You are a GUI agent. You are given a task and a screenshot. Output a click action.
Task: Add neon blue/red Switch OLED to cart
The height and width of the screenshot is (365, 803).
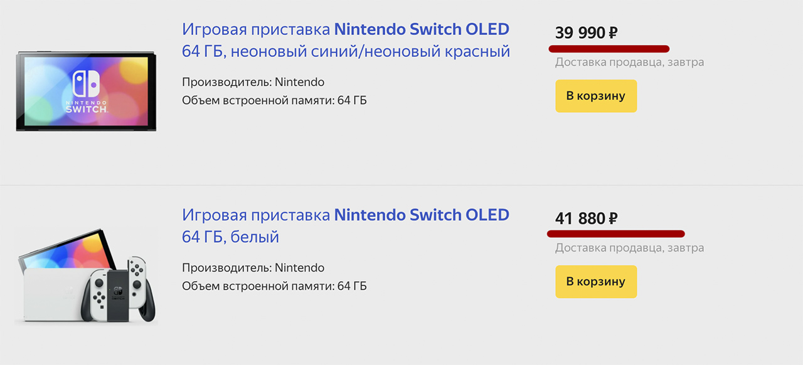(x=595, y=96)
